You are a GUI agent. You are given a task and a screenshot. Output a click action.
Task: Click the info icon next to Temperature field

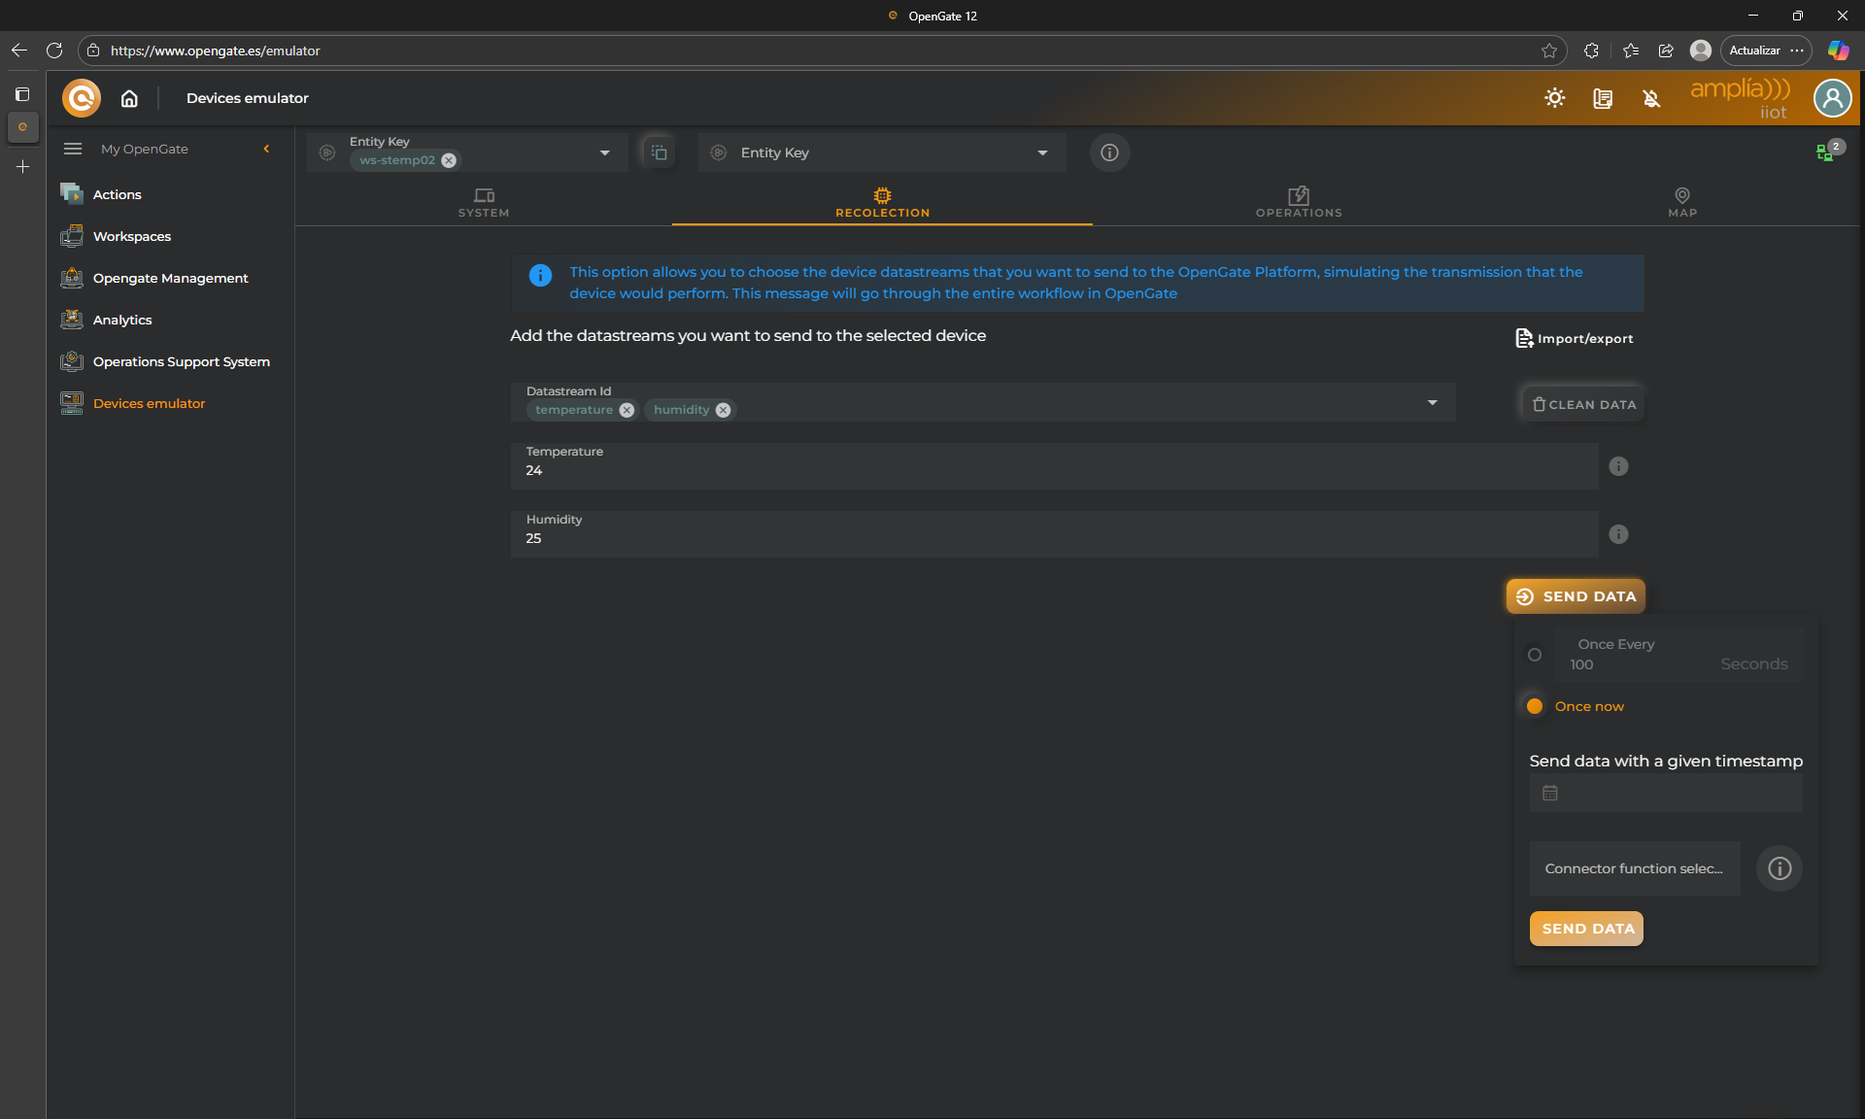click(x=1618, y=466)
